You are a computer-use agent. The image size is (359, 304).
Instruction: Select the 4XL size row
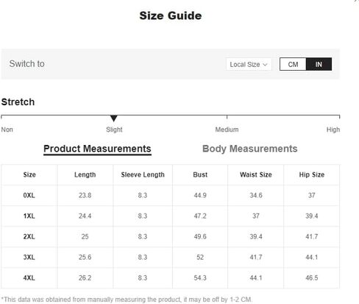tap(170, 278)
